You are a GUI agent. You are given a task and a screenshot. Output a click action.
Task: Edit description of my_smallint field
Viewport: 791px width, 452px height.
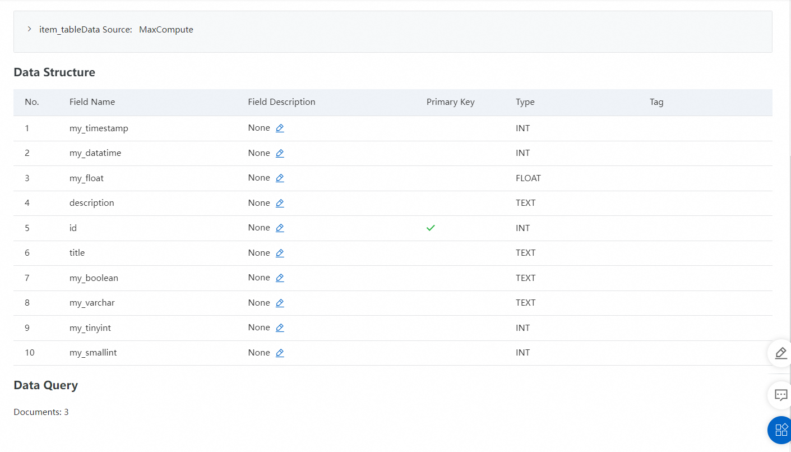(x=280, y=353)
